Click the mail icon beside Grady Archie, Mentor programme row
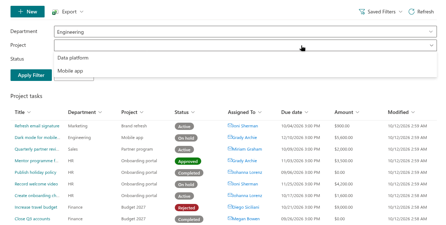Screen dimensions: 446x225 230,160
